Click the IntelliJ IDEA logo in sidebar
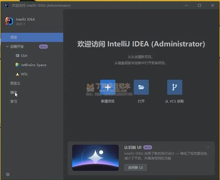This screenshot has height=180, width=220. (x=9, y=21)
